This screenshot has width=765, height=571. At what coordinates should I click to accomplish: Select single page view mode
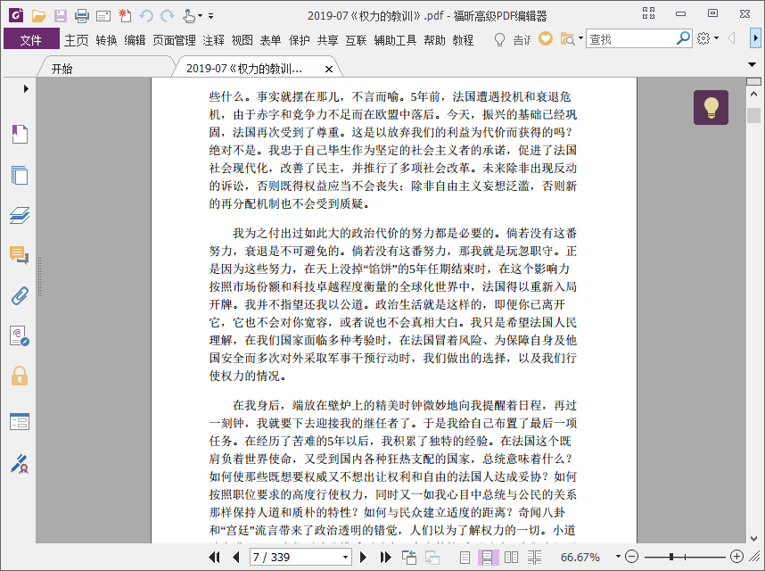[465, 557]
